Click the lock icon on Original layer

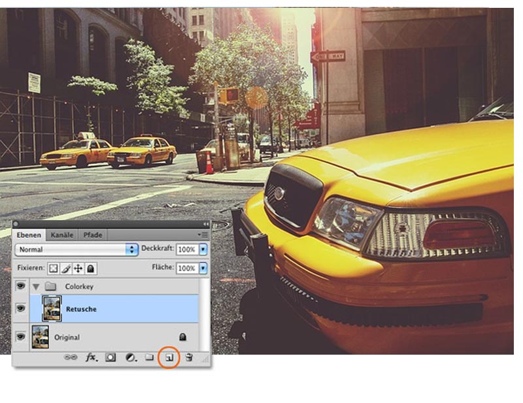coord(182,337)
